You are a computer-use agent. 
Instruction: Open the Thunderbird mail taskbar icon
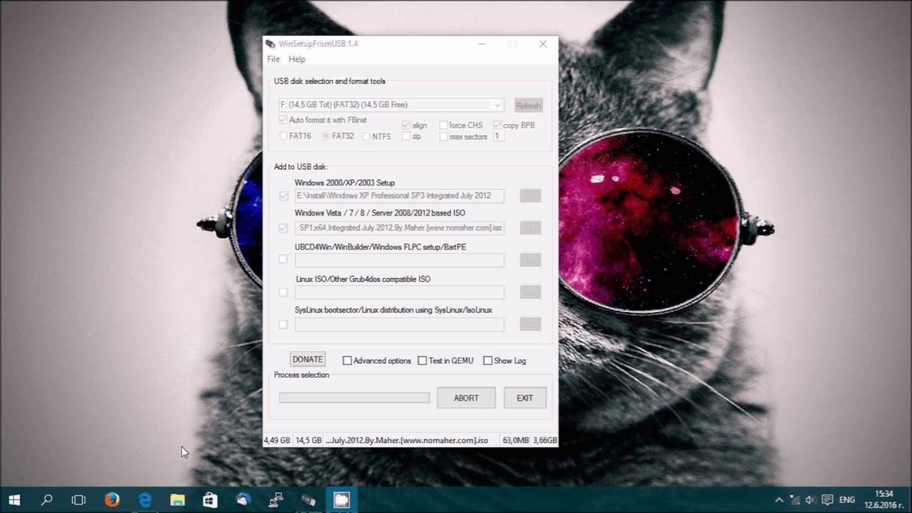point(243,500)
